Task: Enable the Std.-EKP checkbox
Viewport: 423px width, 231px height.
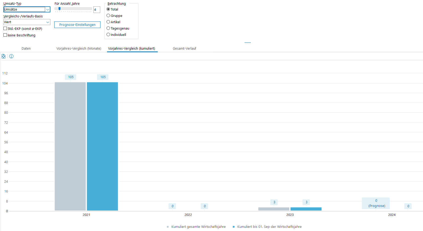Action: tap(5, 29)
